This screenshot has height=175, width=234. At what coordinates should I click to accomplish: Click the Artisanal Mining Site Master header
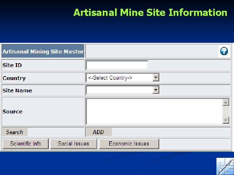43,51
